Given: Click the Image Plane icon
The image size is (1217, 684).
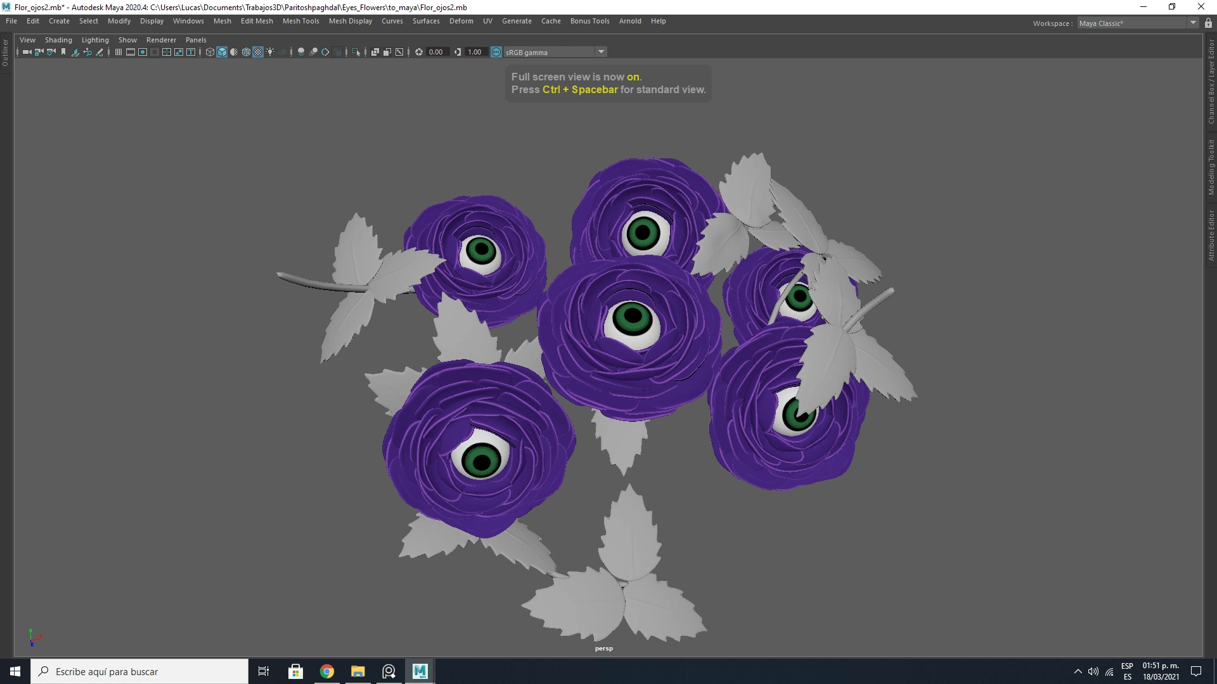Looking at the screenshot, I should (75, 52).
